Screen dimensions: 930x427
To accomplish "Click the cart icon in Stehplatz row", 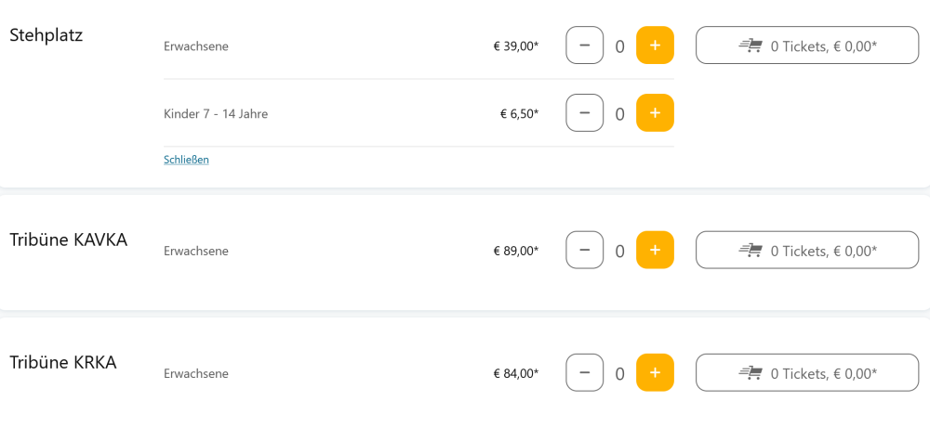I will tap(751, 45).
